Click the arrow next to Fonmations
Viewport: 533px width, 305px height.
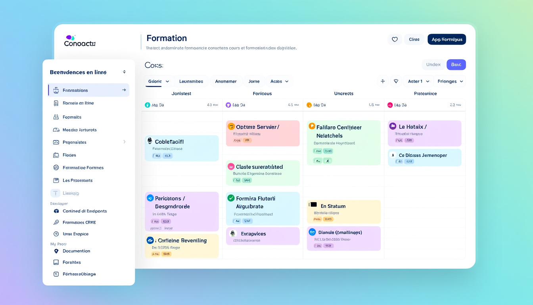[124, 90]
